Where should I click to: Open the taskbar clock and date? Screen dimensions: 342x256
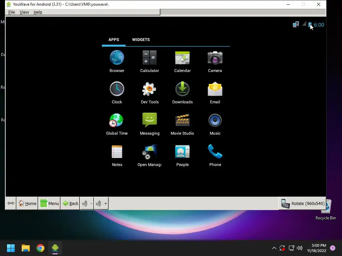pyautogui.click(x=317, y=248)
